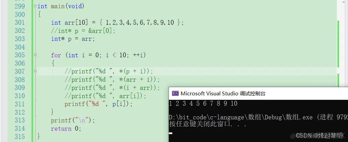The width and height of the screenshot is (348, 142).
Task: Click line number 311 in the gutter
Action: click(20, 104)
